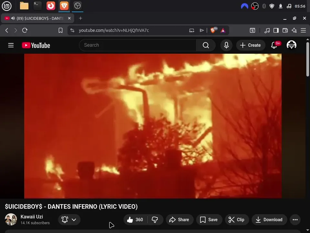
Task: Reload the current YouTube page
Action: tap(25, 30)
